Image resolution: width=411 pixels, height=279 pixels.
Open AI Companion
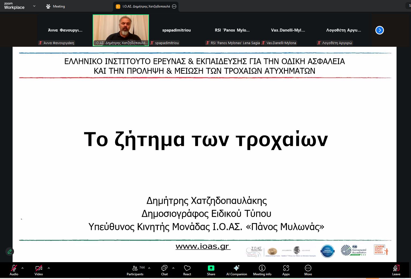(237, 270)
